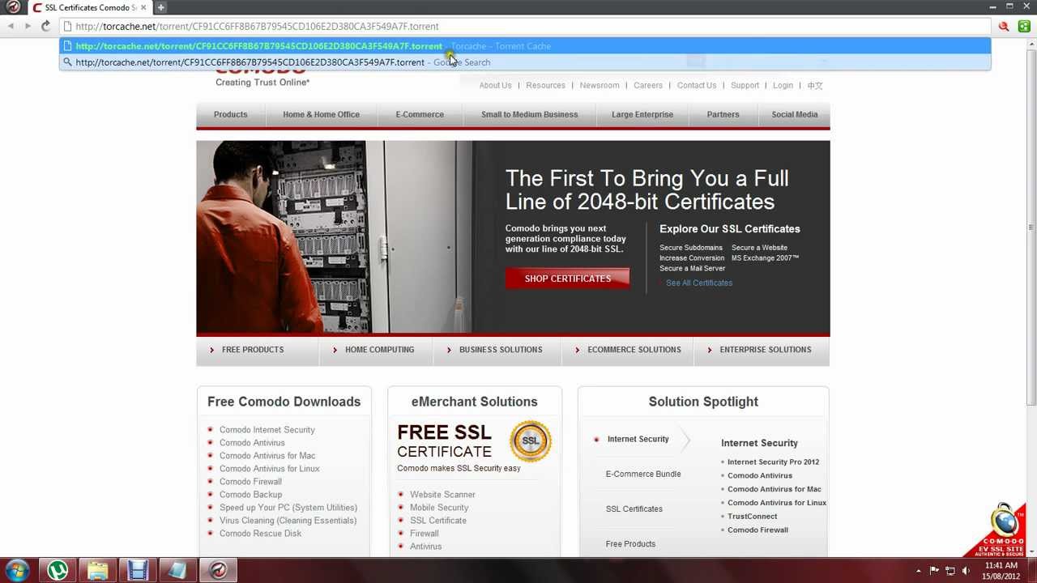Expand the BUSINESS SOLUTIONS section
This screenshot has height=583, width=1037.
point(501,350)
